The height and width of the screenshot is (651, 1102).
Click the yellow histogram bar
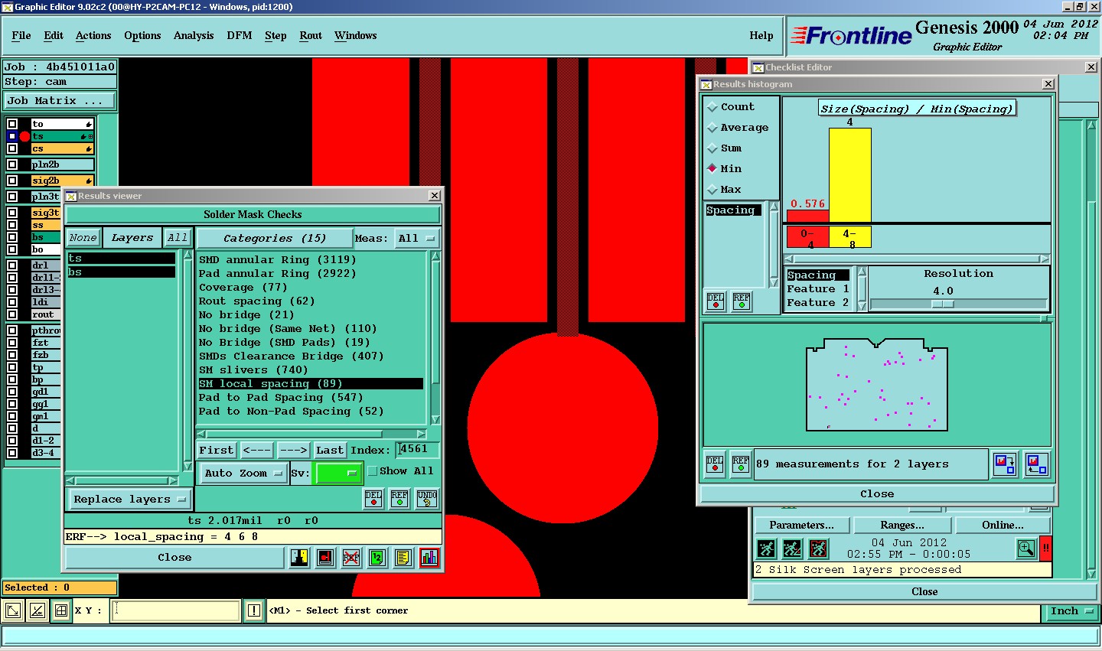click(849, 175)
